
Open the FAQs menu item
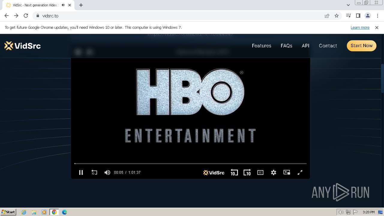point(286,46)
